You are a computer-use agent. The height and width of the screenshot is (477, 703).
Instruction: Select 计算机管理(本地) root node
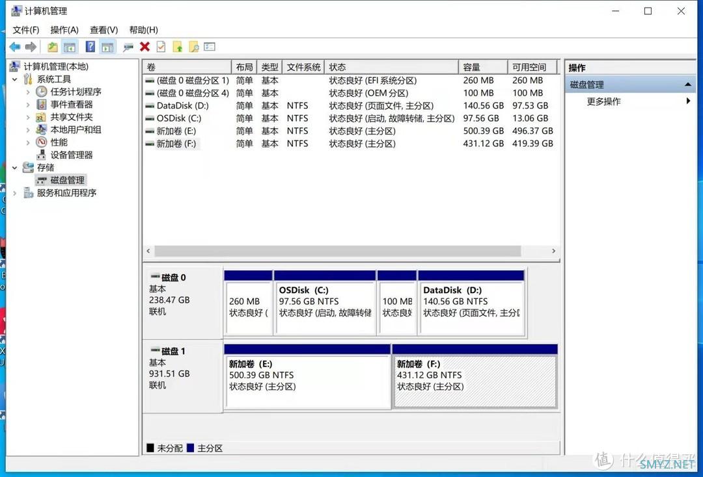(x=56, y=67)
